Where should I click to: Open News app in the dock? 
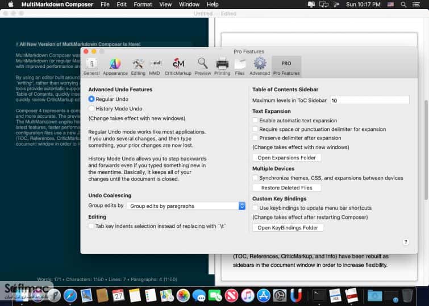coord(231,296)
